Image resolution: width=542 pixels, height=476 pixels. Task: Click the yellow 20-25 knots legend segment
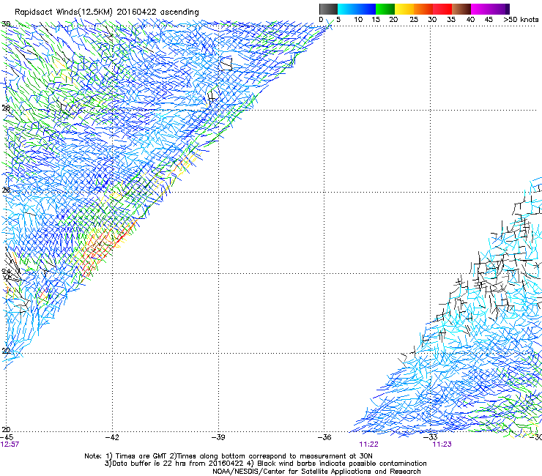(x=404, y=9)
